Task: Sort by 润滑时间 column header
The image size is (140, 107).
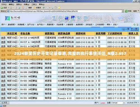Action: coord(80,33)
